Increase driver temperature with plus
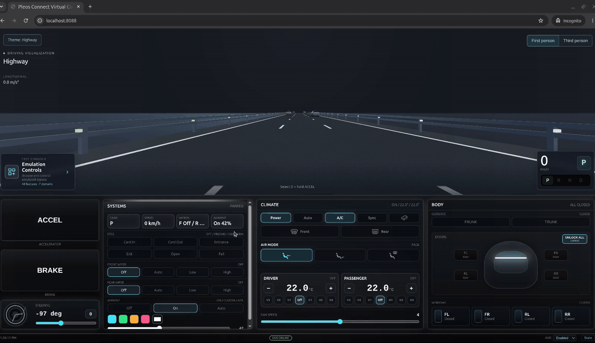 tap(331, 288)
